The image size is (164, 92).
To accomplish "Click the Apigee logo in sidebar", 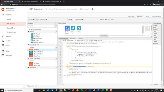I will [3, 9].
